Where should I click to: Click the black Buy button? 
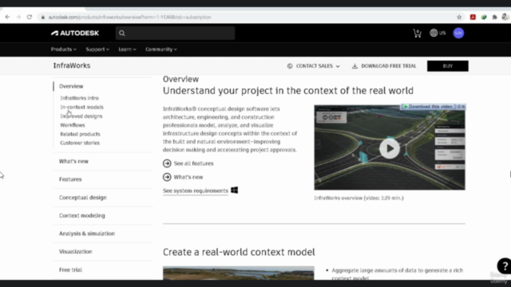tap(447, 66)
